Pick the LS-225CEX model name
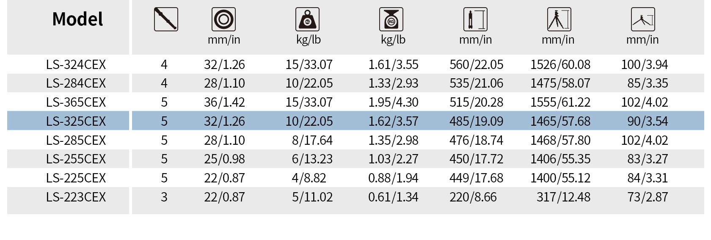 tap(76, 178)
